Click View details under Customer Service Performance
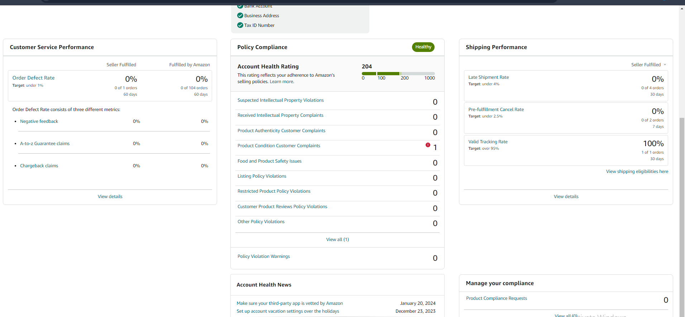 point(110,197)
